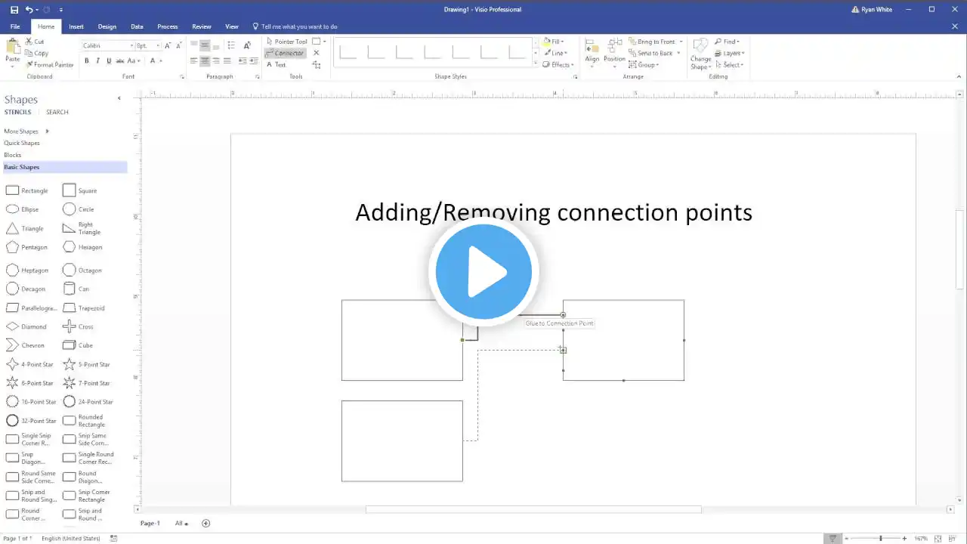Click the Send to Back button
This screenshot has width=967, height=544.
[650, 53]
